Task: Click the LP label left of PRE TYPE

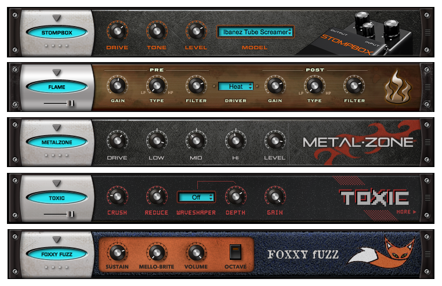Action: [143, 92]
